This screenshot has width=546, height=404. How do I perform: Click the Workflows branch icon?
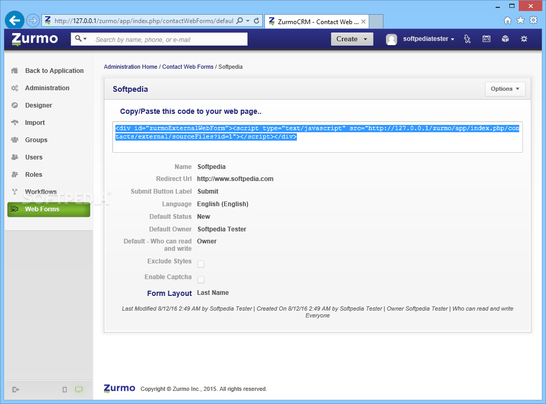point(15,192)
